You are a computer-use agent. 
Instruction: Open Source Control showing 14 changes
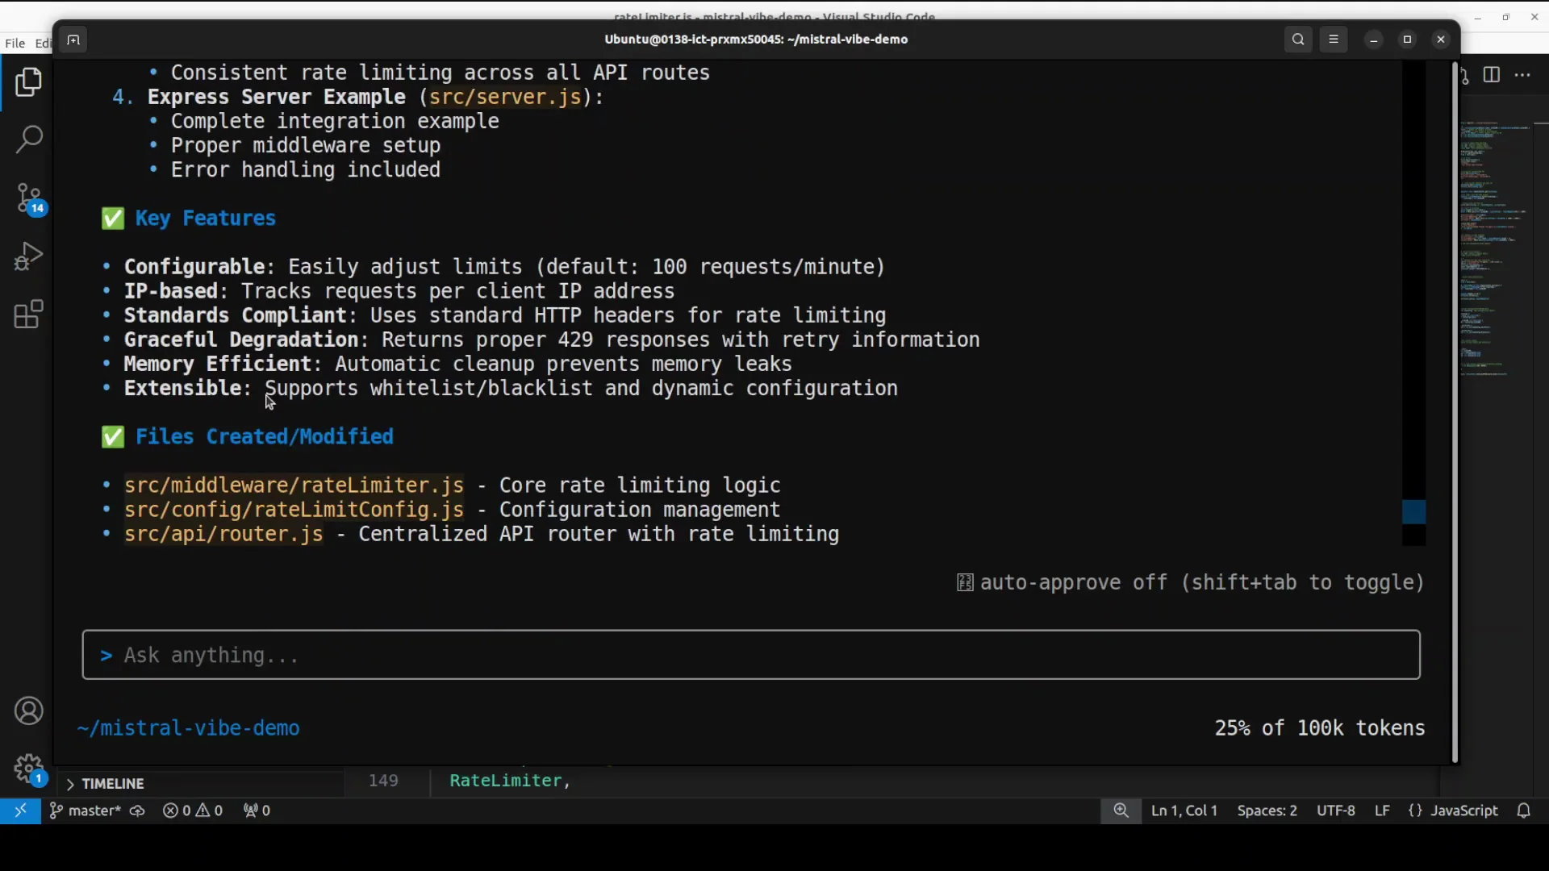tap(29, 198)
